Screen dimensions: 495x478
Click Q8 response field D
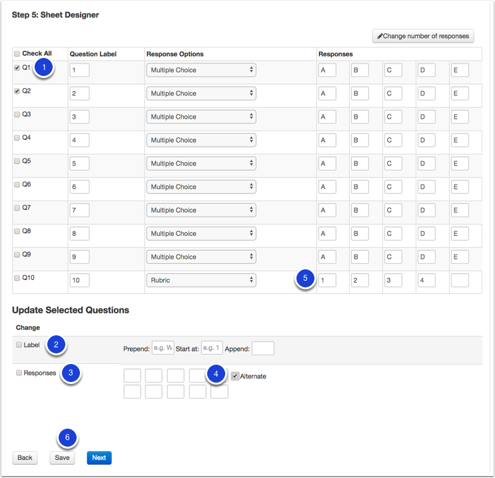[426, 234]
